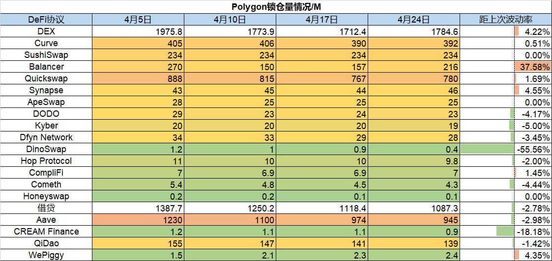Click the Synapse change 4.55%
552x261 pixels.
(x=506, y=90)
